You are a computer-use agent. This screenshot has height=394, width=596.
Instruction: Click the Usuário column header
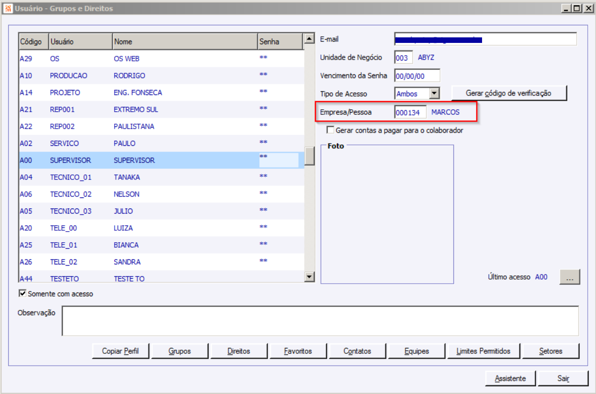coord(80,42)
